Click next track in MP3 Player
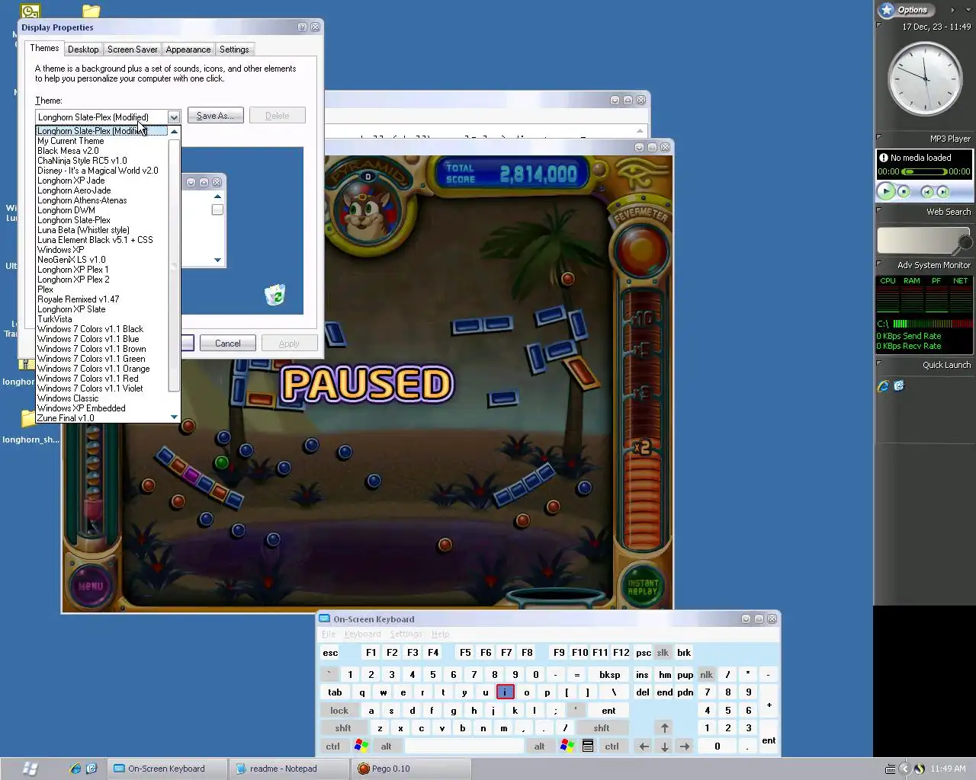The image size is (976, 780). [x=943, y=192]
